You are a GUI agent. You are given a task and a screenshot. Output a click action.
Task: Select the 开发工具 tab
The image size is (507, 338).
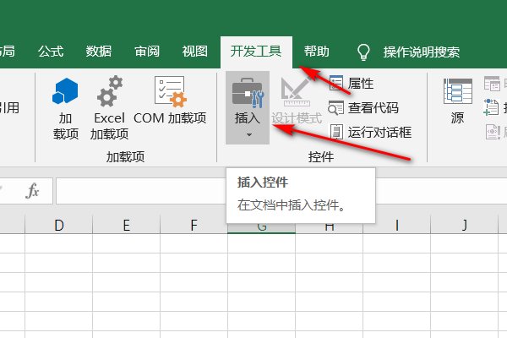coord(256,52)
